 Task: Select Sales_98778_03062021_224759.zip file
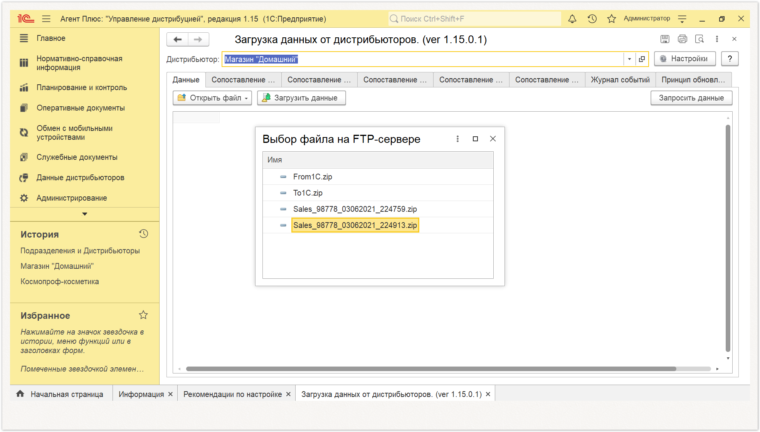378,209
